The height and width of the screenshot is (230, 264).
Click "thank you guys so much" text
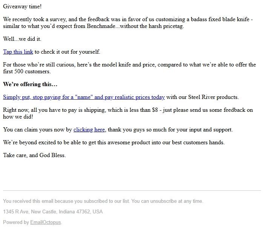(x=140, y=130)
